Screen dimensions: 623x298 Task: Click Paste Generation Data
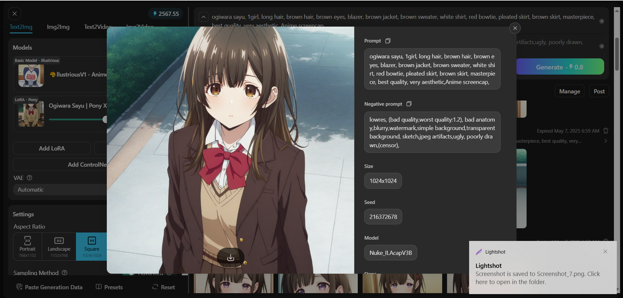point(49,287)
